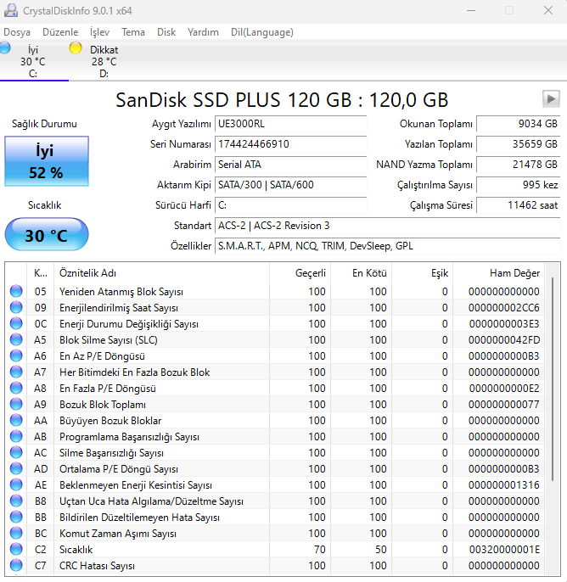
Task: Select Yeniden Atanmış Blok Sayısı attribute name
Action: (x=121, y=292)
